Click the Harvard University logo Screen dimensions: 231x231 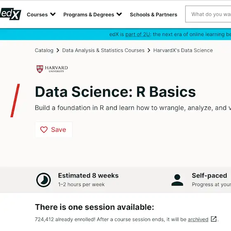[52, 69]
